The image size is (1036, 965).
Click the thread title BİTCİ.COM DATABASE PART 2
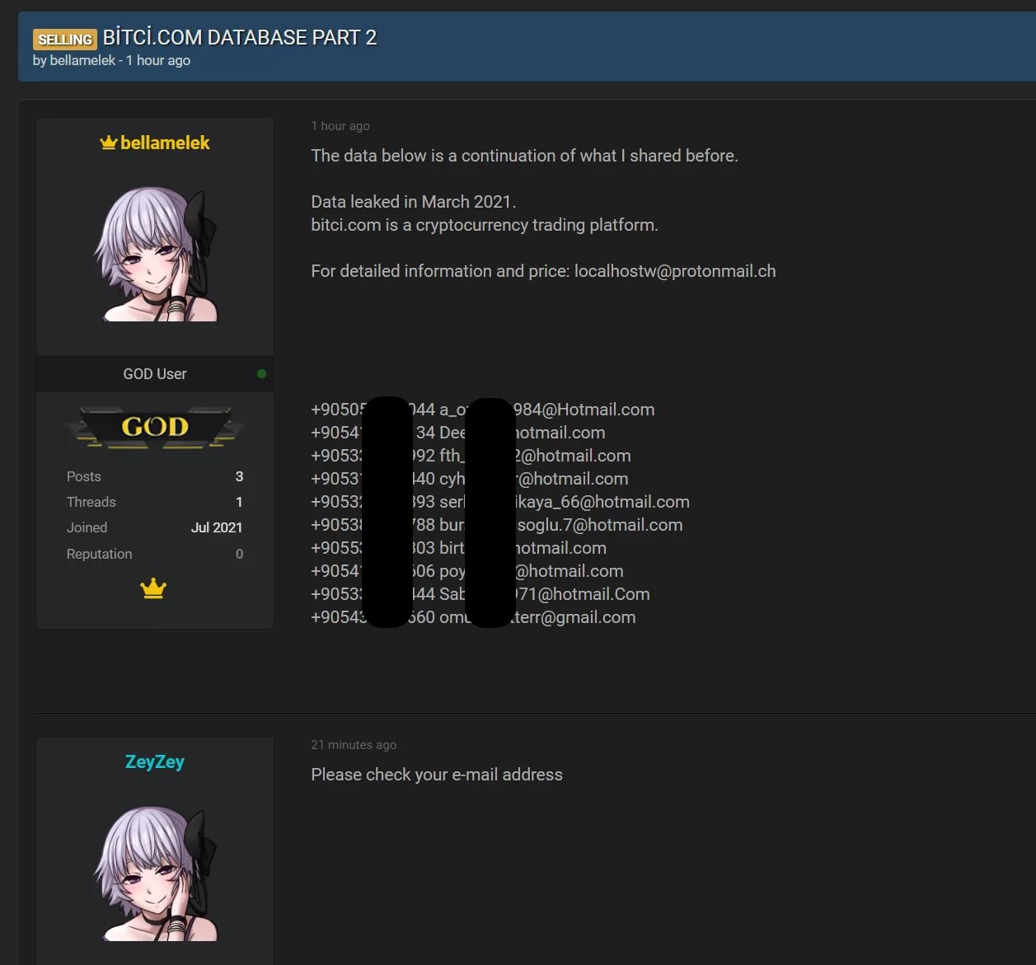pos(239,38)
